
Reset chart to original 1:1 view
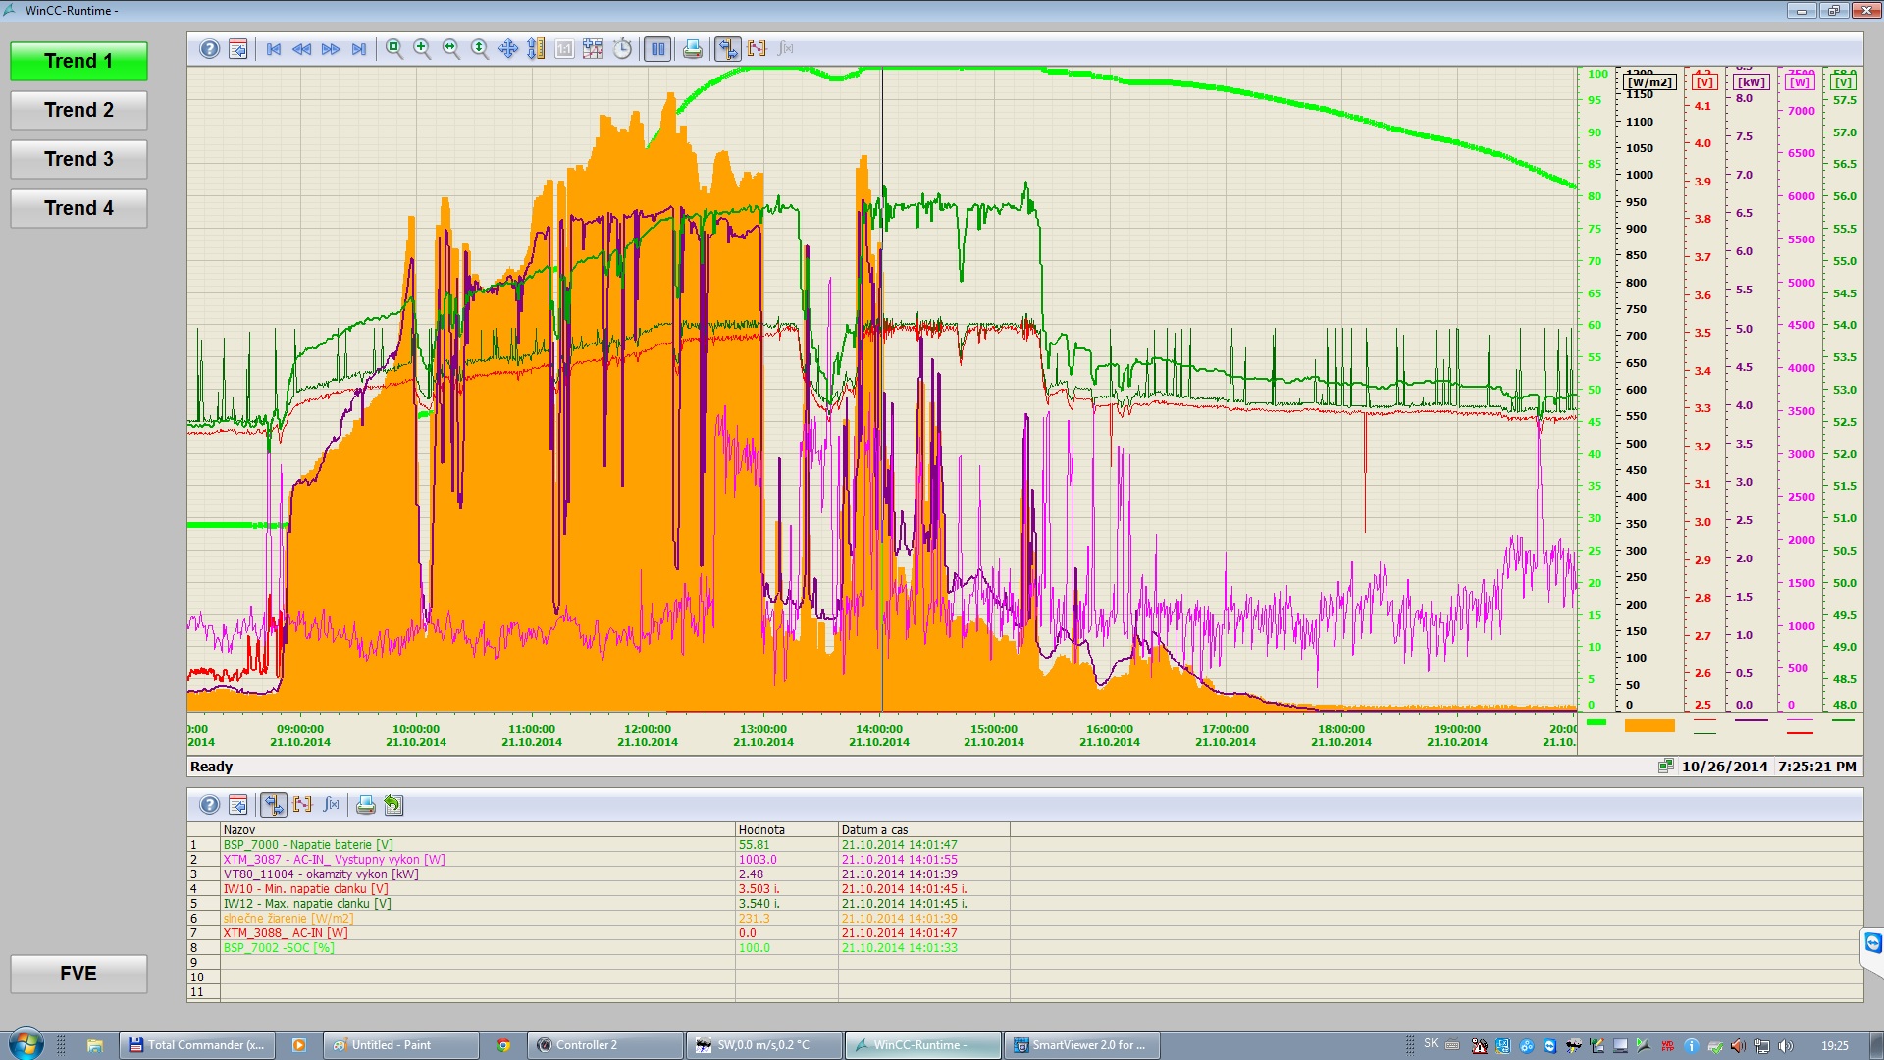(565, 49)
